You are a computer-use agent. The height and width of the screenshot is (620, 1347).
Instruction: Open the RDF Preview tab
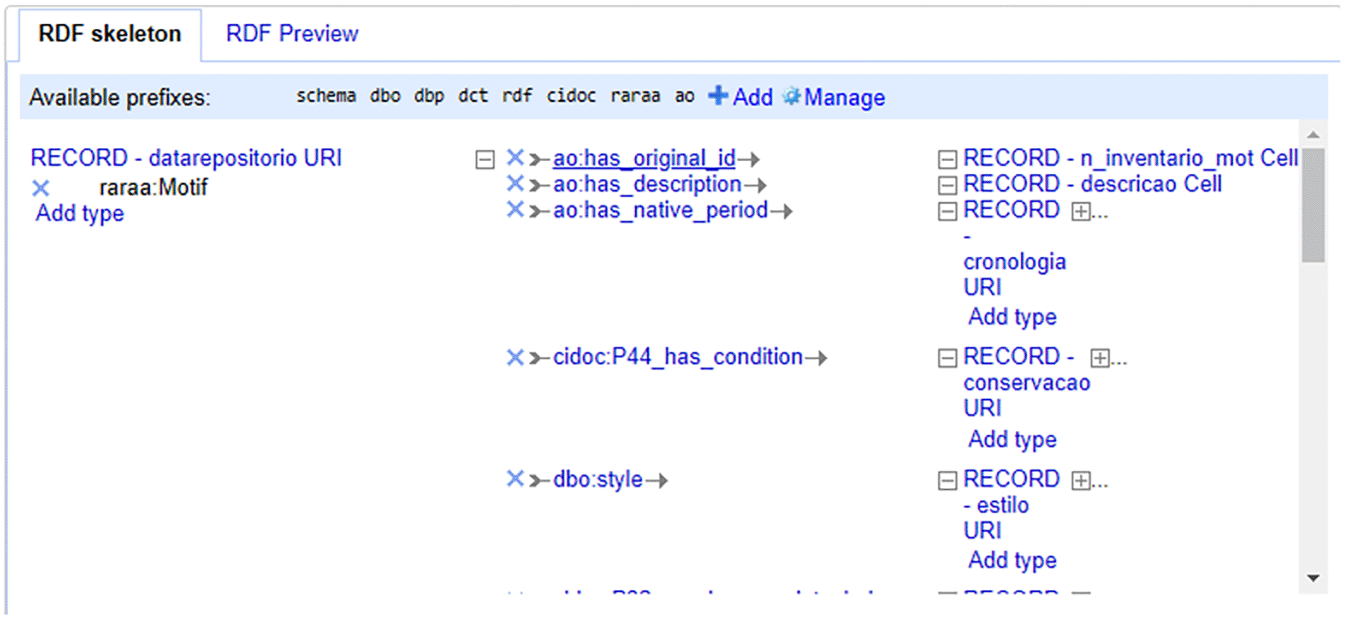pos(292,34)
